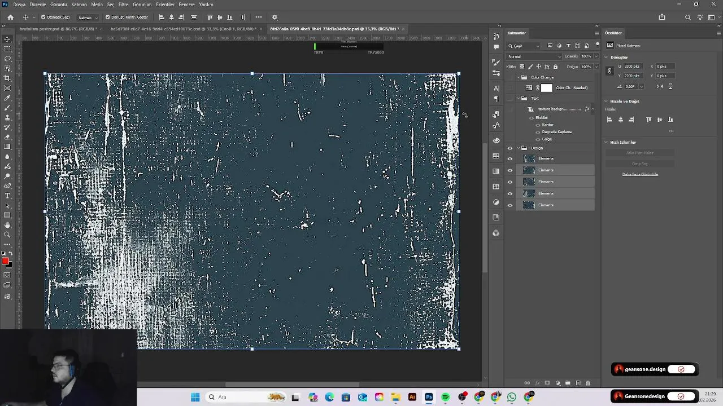Select the Hand tool
Screen dimensions: 723x406
click(x=7, y=225)
